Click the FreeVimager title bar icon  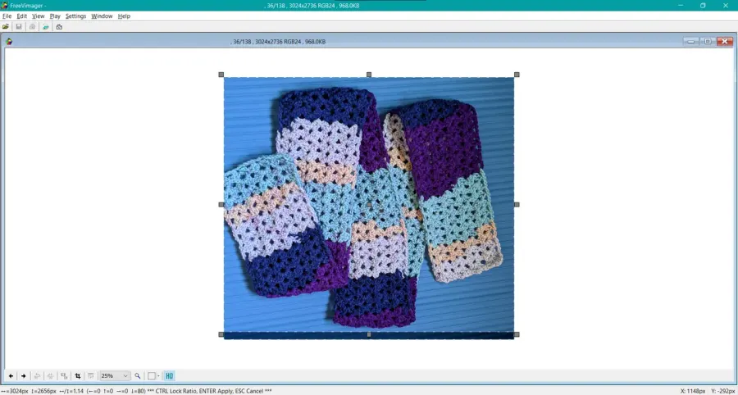pyautogui.click(x=4, y=5)
